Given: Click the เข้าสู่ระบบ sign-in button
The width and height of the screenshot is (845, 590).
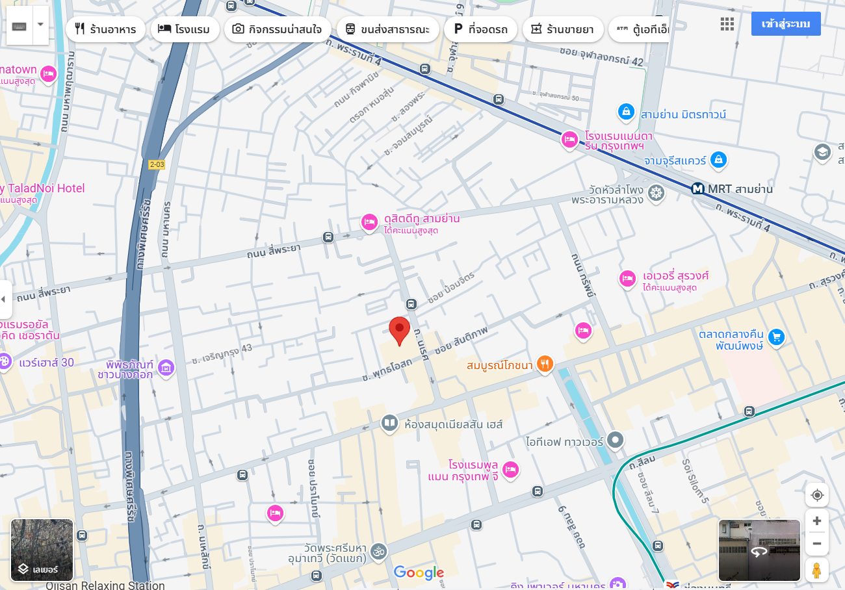Looking at the screenshot, I should [x=786, y=24].
